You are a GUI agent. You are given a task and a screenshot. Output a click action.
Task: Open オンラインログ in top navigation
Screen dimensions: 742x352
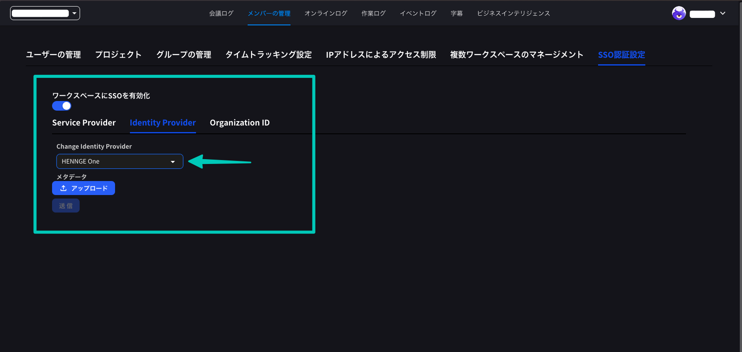click(x=326, y=14)
